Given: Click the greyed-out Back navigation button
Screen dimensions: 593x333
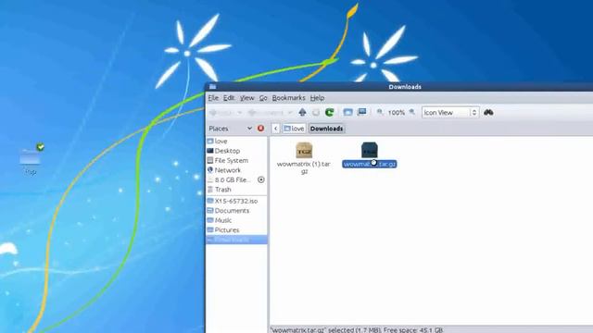Looking at the screenshot, I should click(221, 113).
